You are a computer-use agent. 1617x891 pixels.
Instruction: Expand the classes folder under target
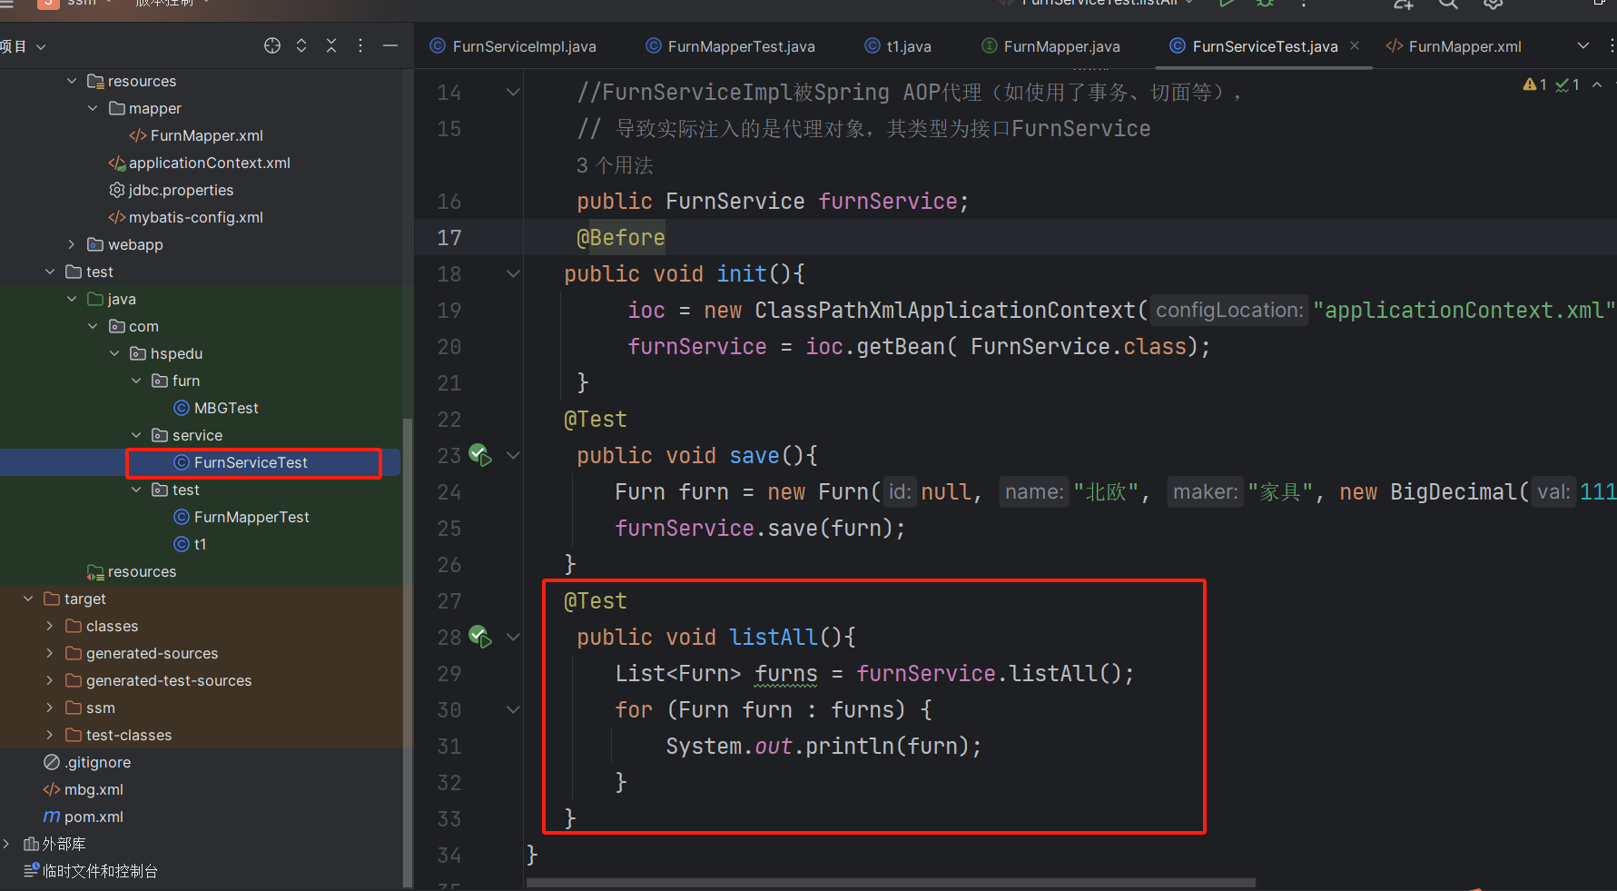pyautogui.click(x=50, y=626)
